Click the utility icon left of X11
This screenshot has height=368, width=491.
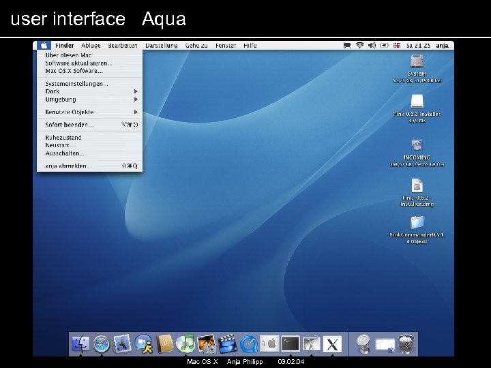[x=311, y=344]
